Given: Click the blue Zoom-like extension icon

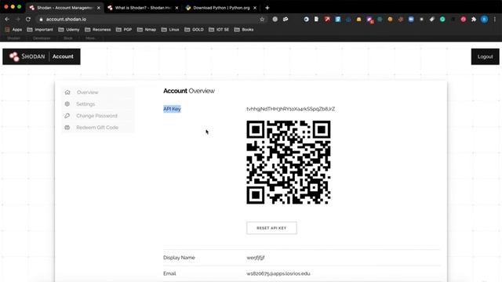Looking at the screenshot, I should [411, 19].
